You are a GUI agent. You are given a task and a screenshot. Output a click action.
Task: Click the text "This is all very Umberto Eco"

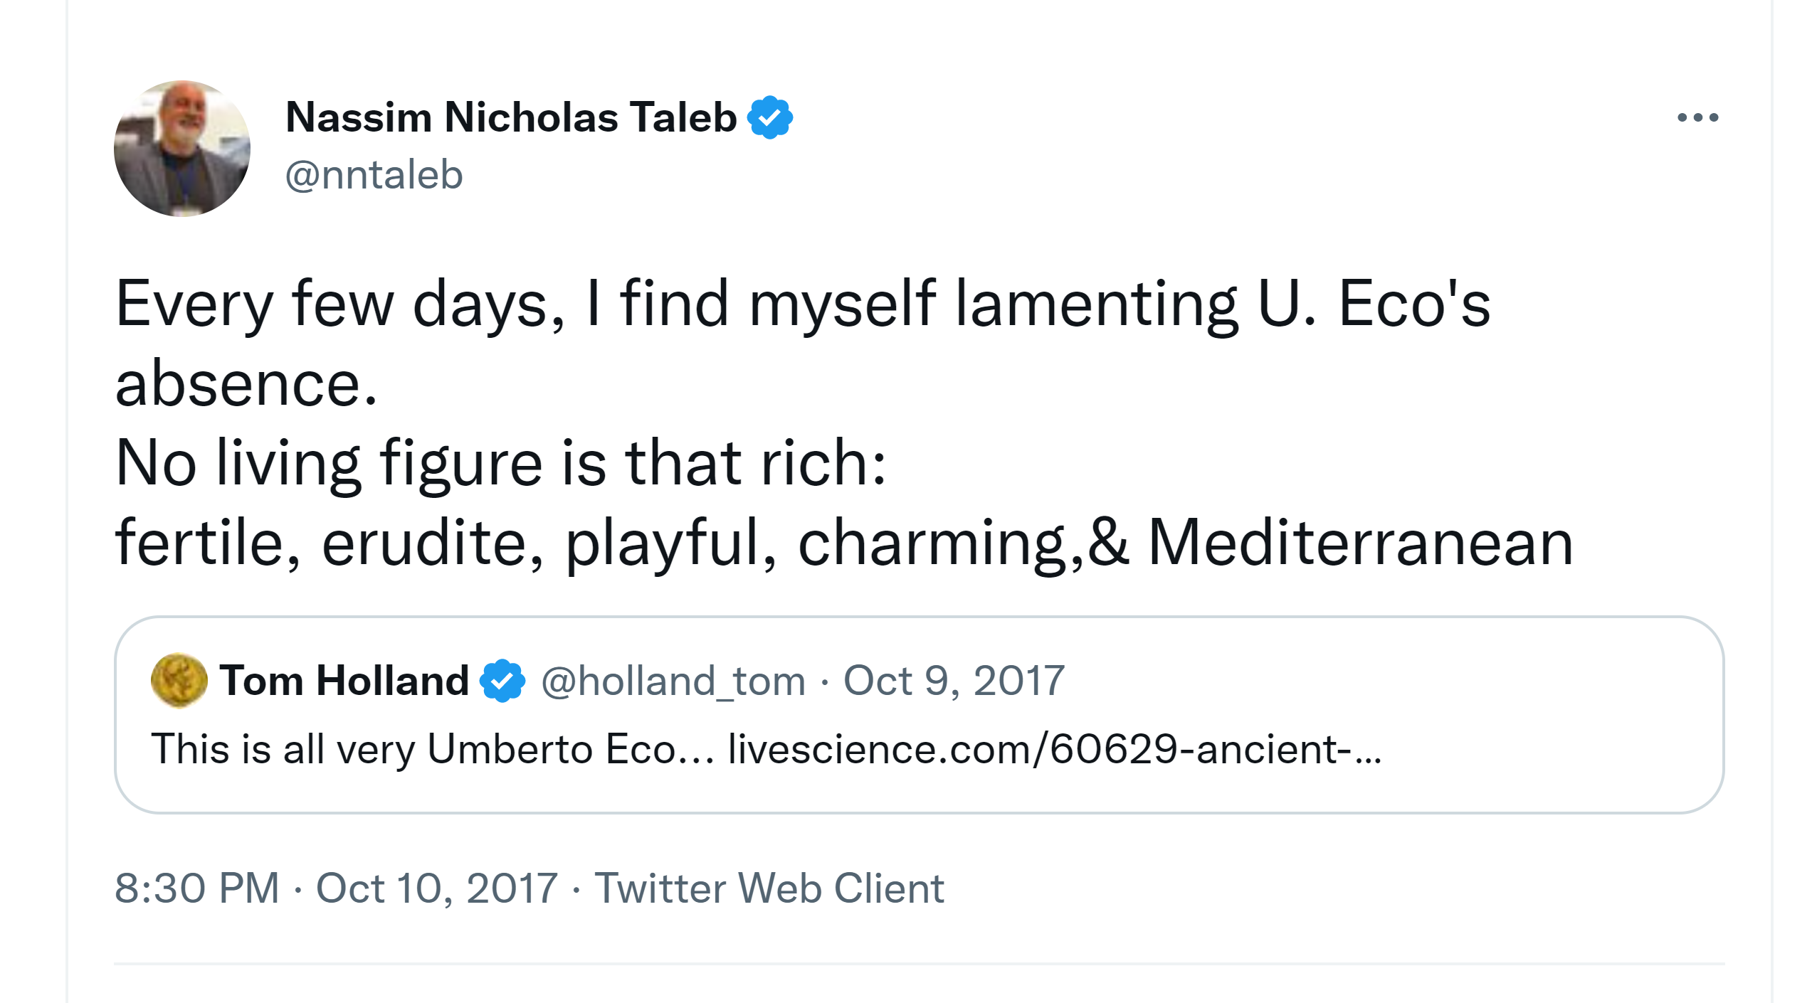(432, 749)
